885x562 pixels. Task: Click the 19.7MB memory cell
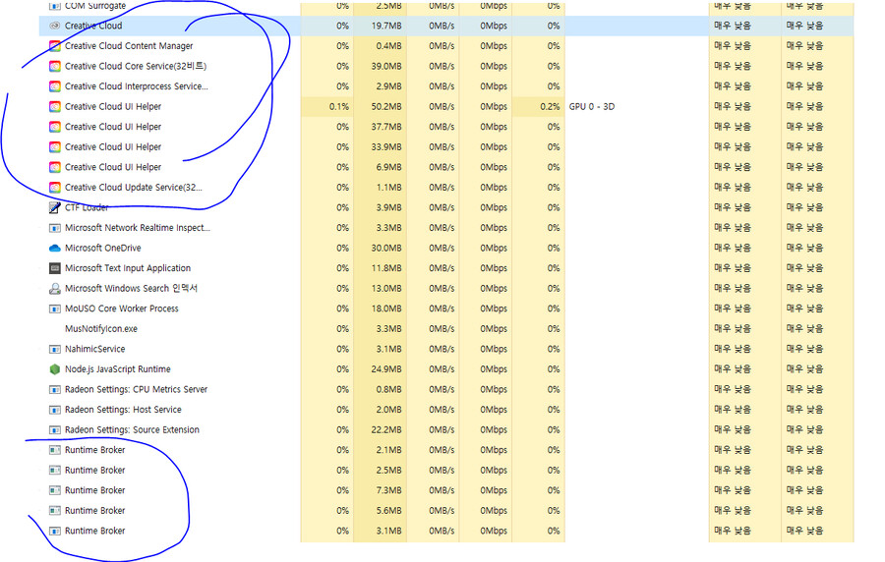coord(380,26)
